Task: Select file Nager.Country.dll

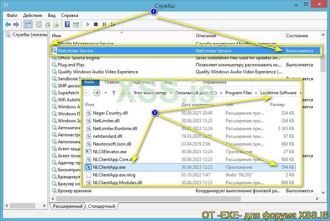Action: (110, 113)
